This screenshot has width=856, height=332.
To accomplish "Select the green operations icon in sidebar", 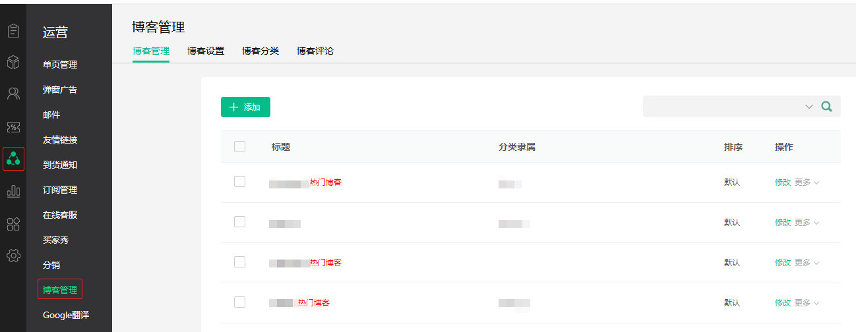I will click(13, 159).
